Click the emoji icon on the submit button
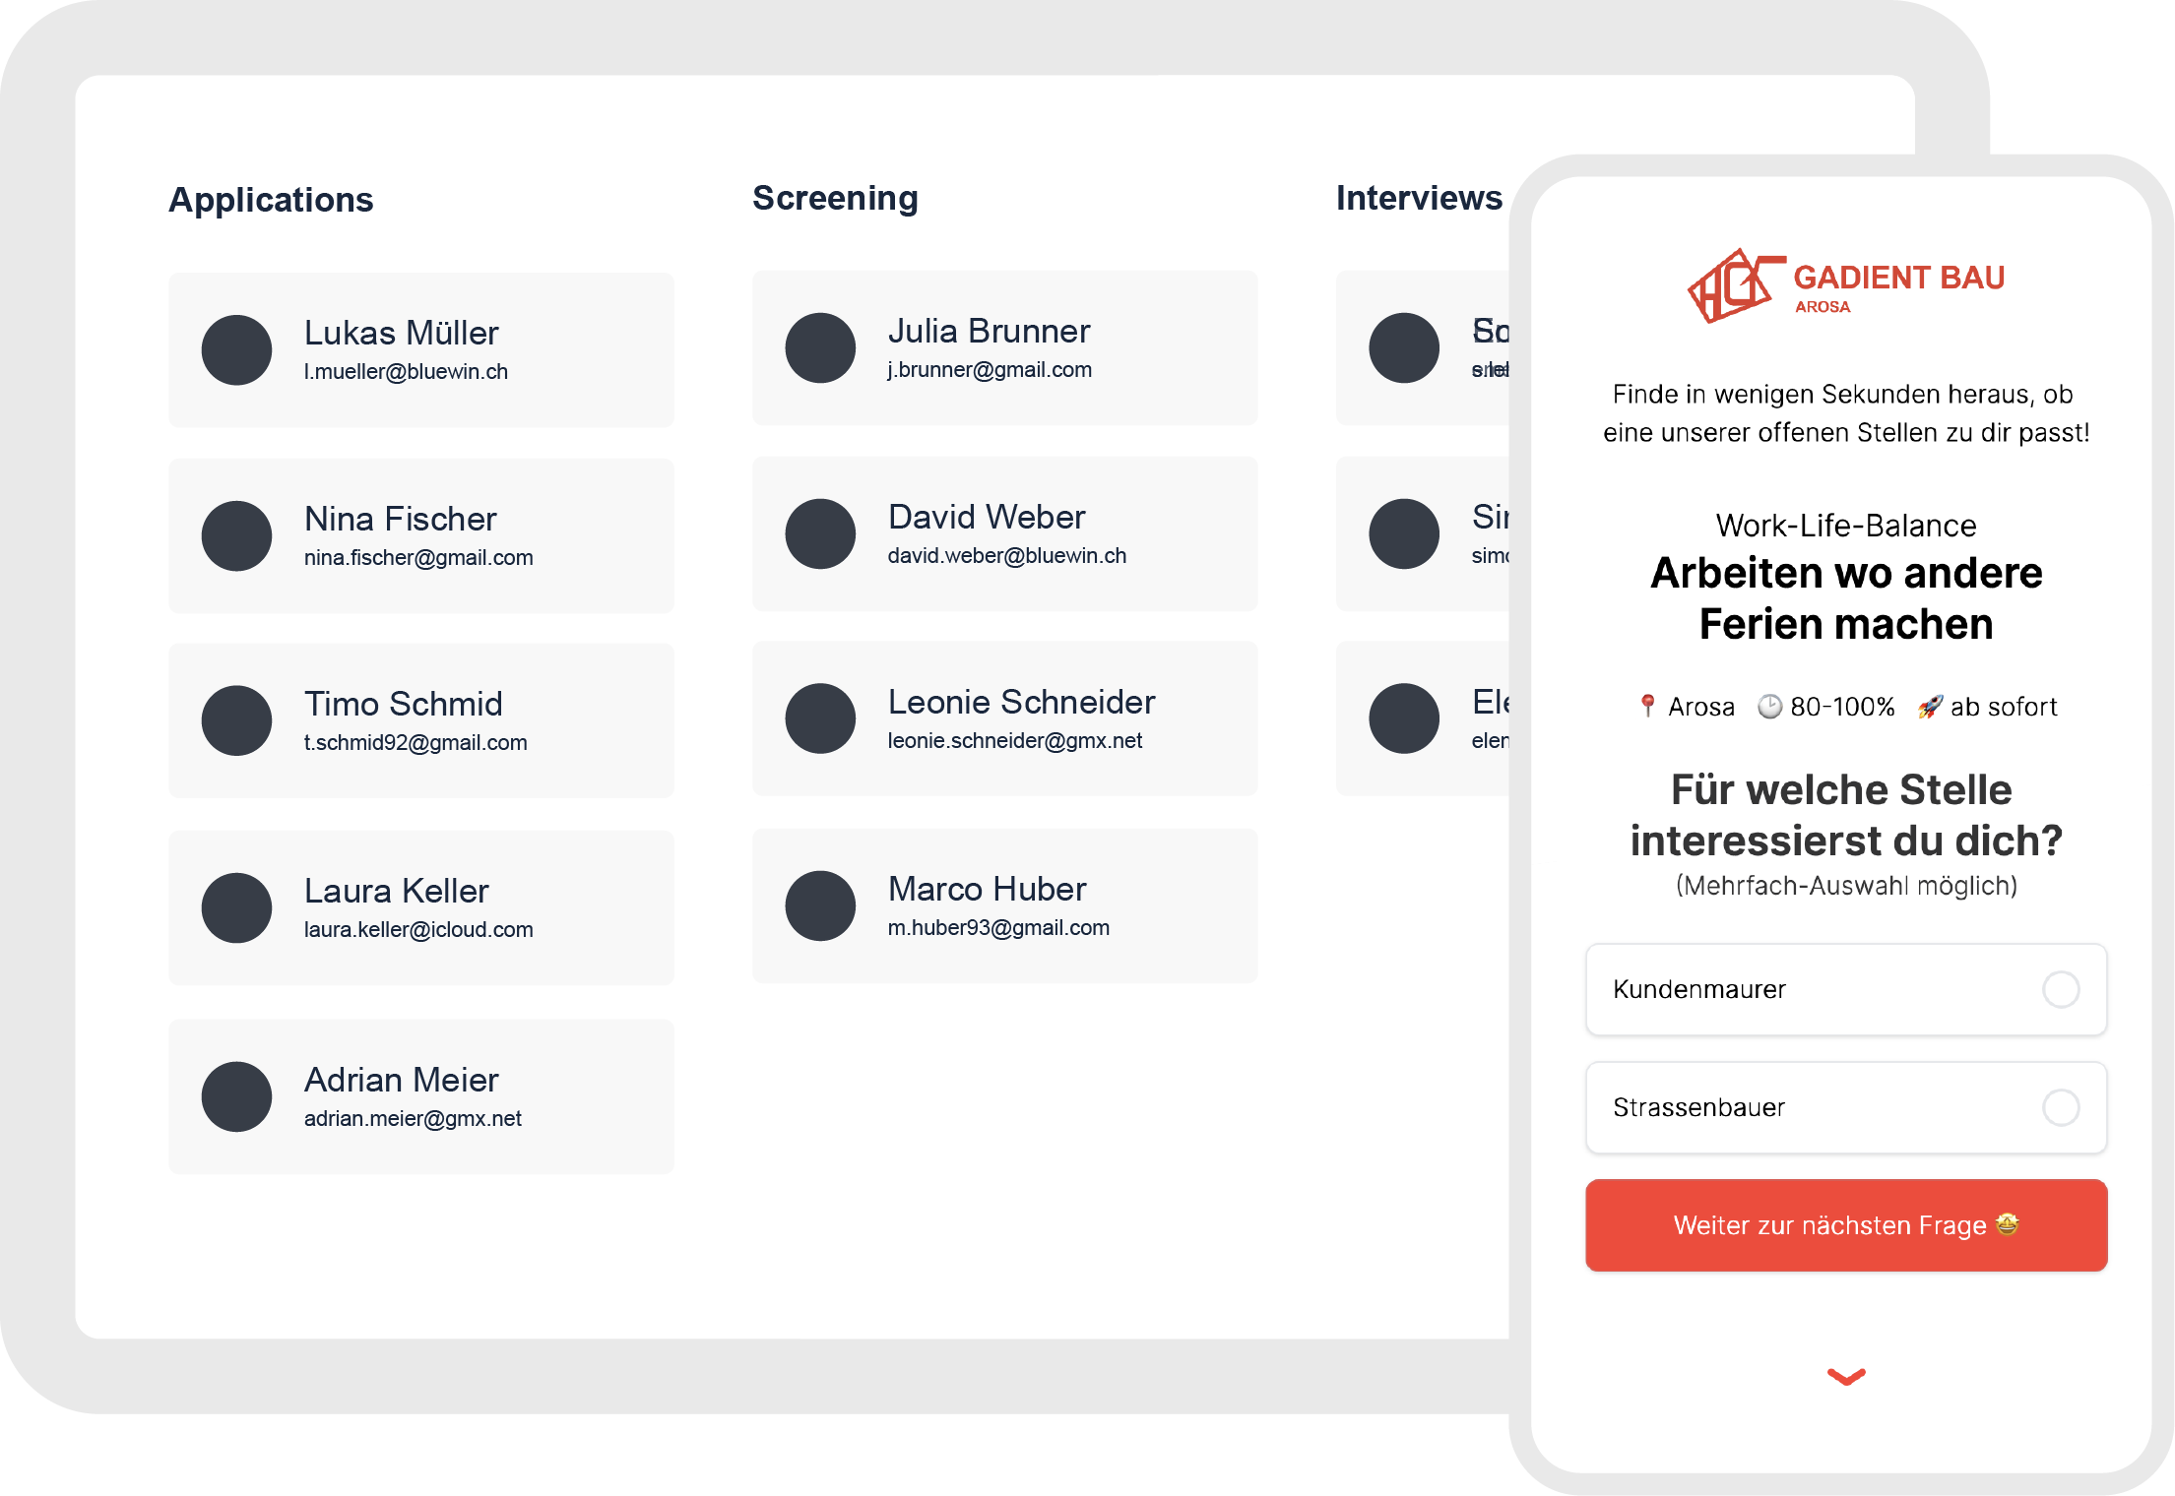Screen dimensions: 2175x1496 2021,1227
